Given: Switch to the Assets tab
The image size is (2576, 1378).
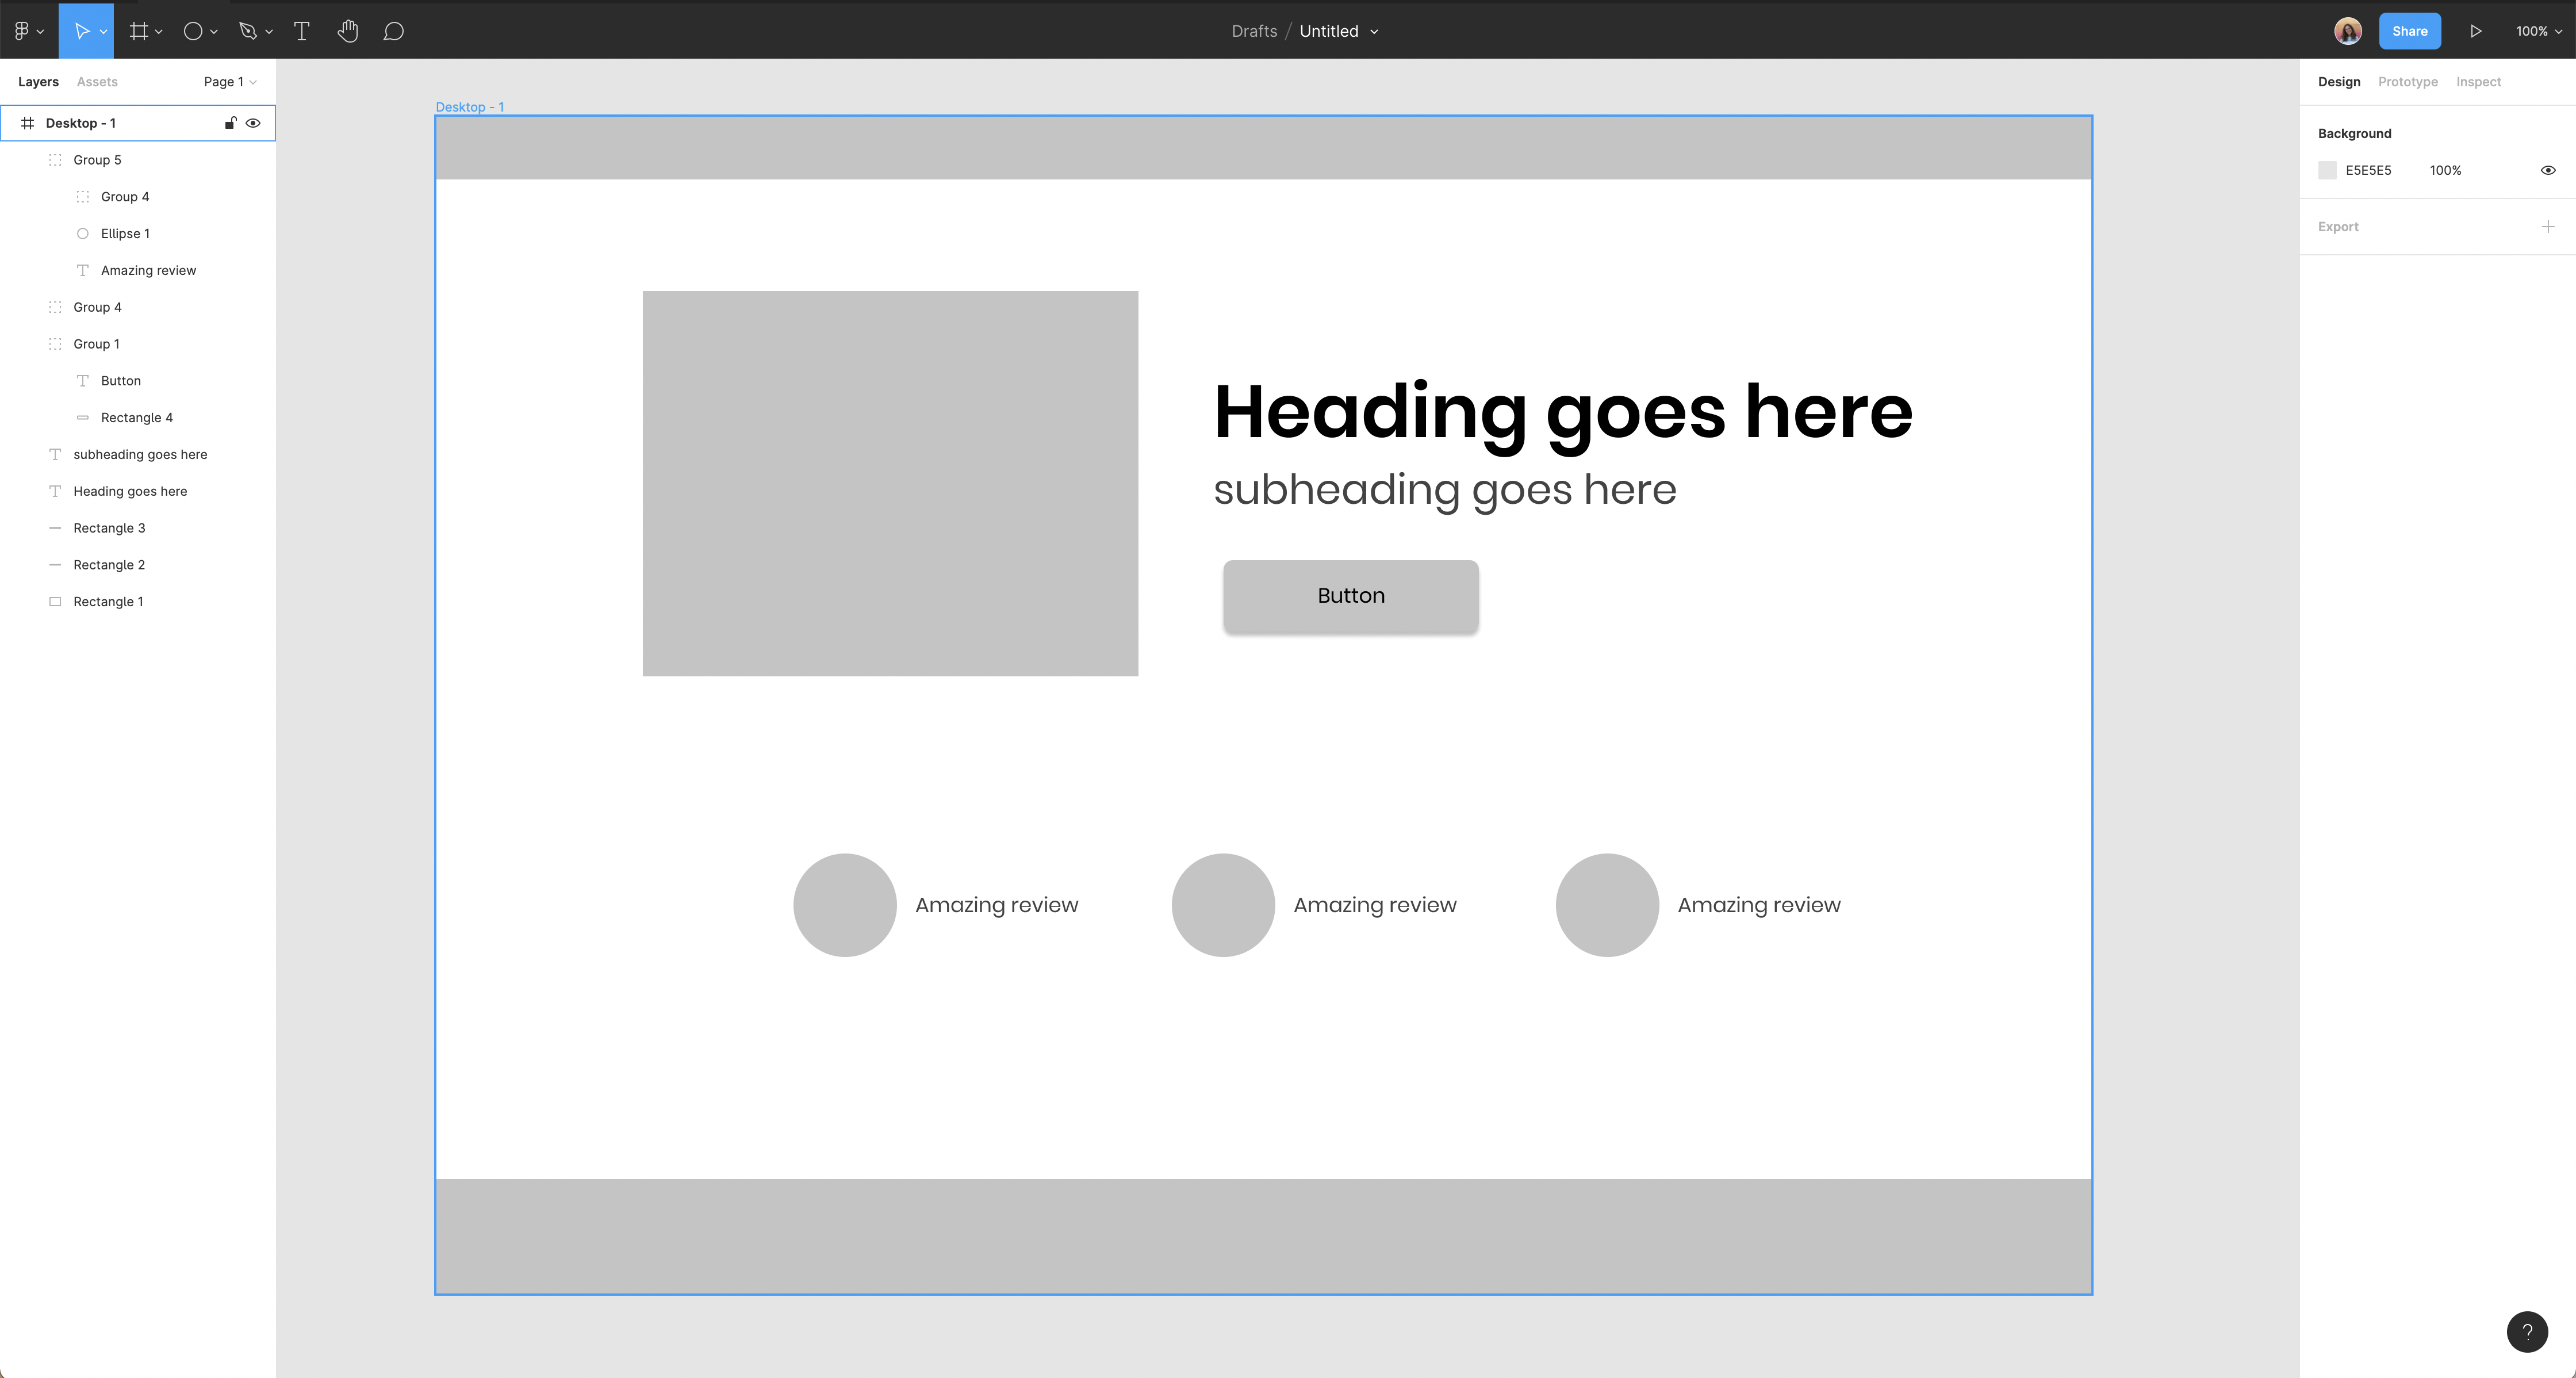Looking at the screenshot, I should coord(97,82).
